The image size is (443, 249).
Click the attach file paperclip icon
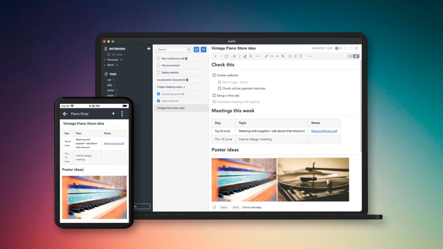point(282,56)
